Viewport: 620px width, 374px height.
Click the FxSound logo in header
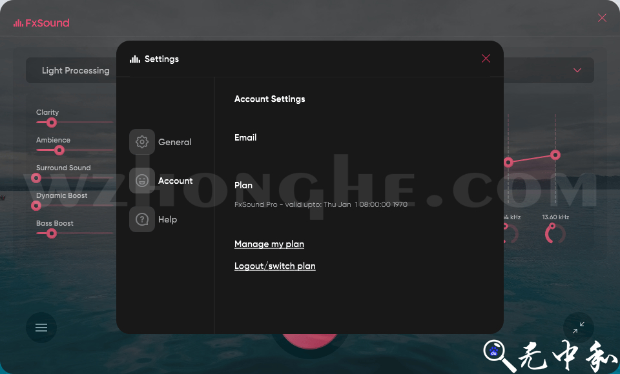(41, 23)
